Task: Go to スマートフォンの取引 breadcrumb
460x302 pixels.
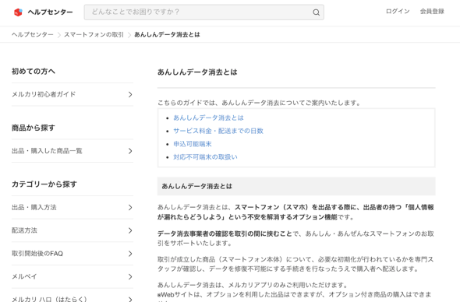Action: tap(94, 34)
